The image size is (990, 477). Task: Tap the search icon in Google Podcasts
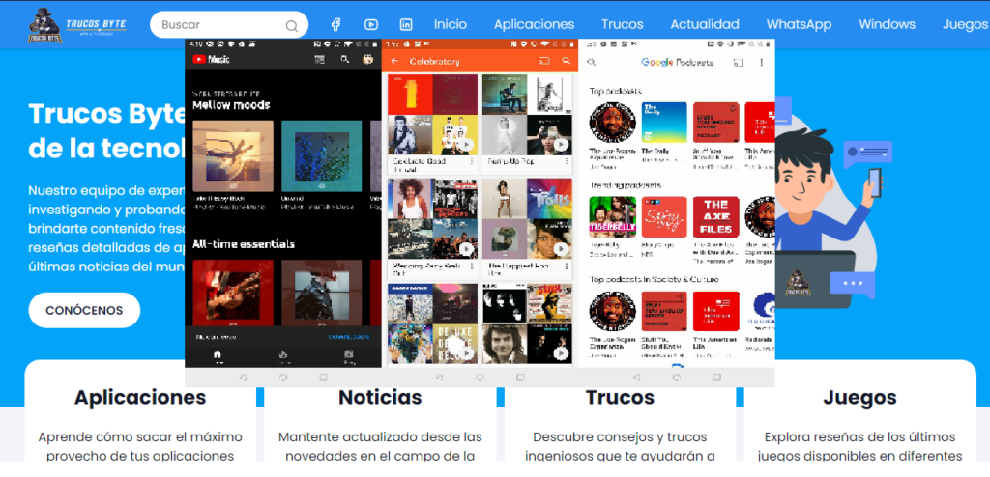point(592,63)
